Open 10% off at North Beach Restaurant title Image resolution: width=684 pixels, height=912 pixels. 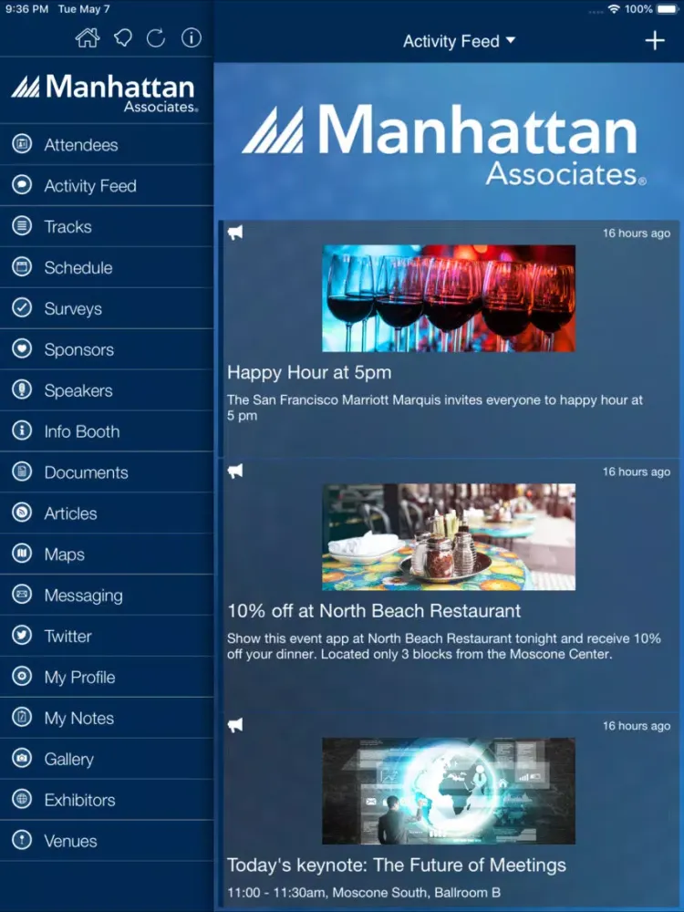click(374, 611)
